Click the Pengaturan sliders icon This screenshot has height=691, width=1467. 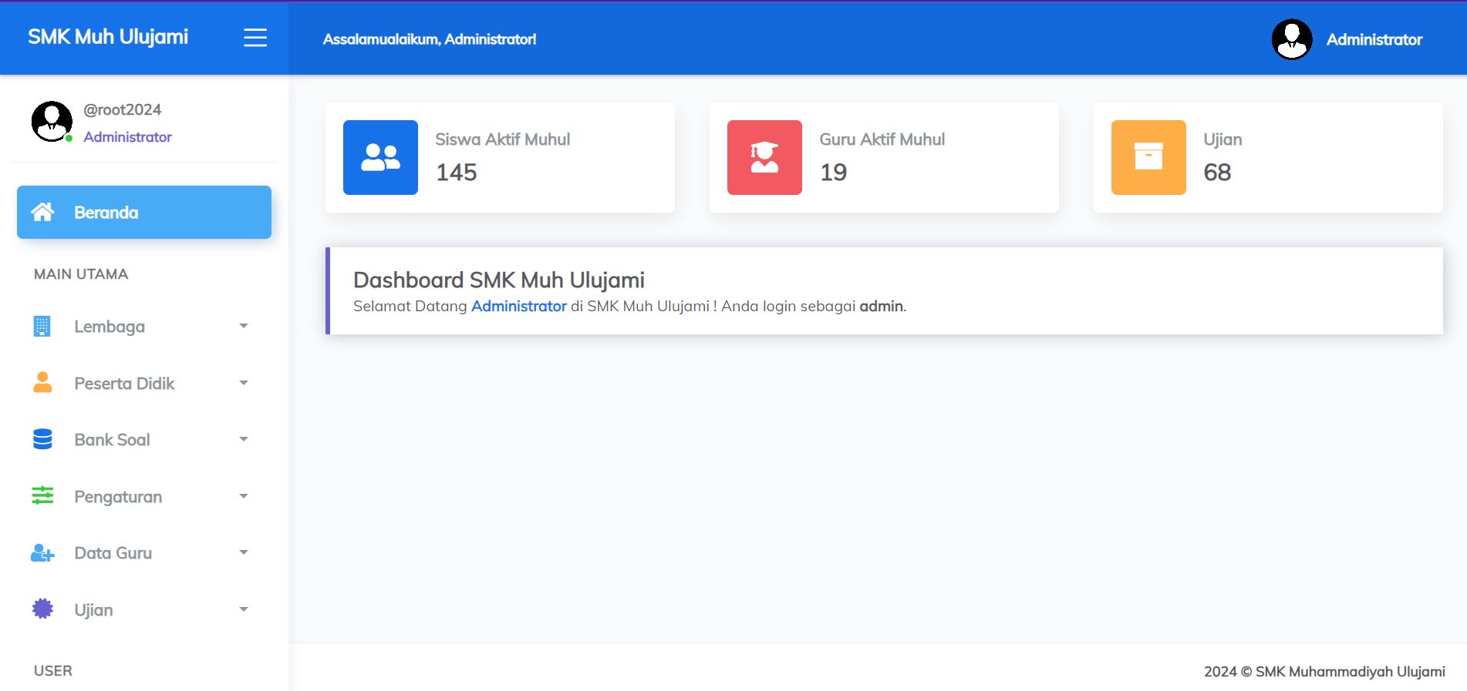(x=42, y=496)
